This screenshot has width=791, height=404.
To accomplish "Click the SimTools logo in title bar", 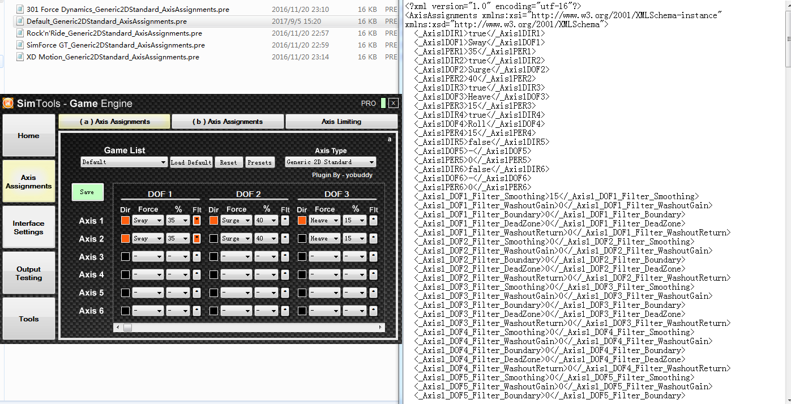I will click(x=8, y=103).
